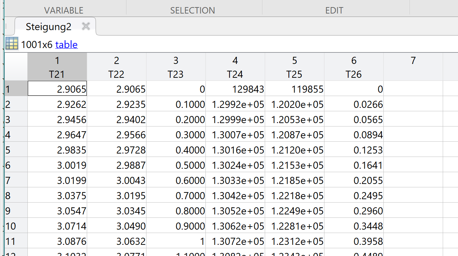Select cell containing 0.0266
This screenshot has width=458, height=256.
[x=354, y=104]
